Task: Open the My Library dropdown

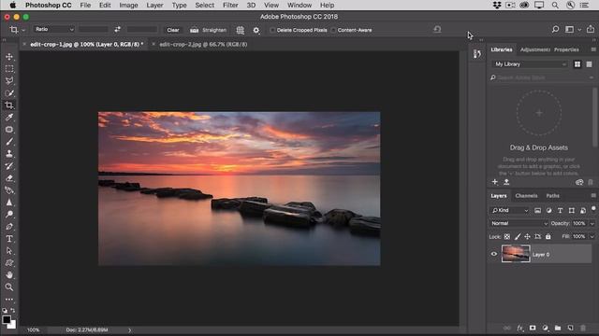Action: pos(531,64)
